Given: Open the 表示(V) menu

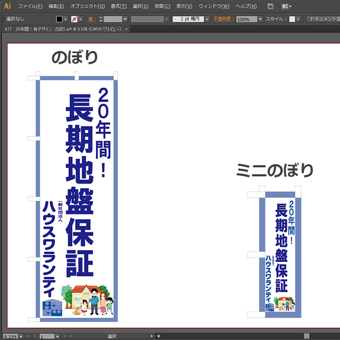Looking at the screenshot, I should point(184,6).
